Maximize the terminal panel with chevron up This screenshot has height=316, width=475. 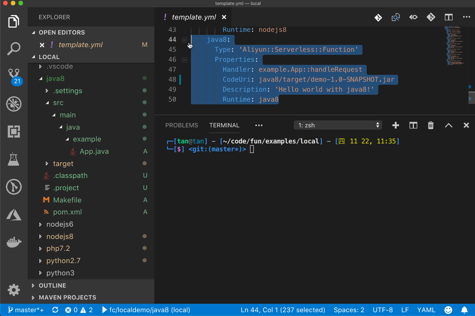[448, 125]
